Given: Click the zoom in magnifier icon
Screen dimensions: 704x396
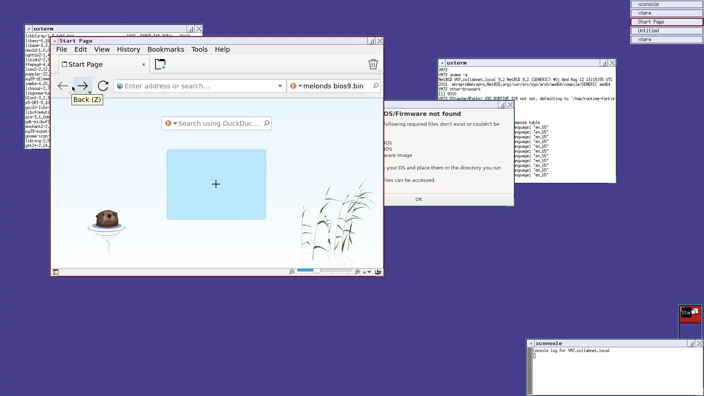Looking at the screenshot, I should point(357,272).
